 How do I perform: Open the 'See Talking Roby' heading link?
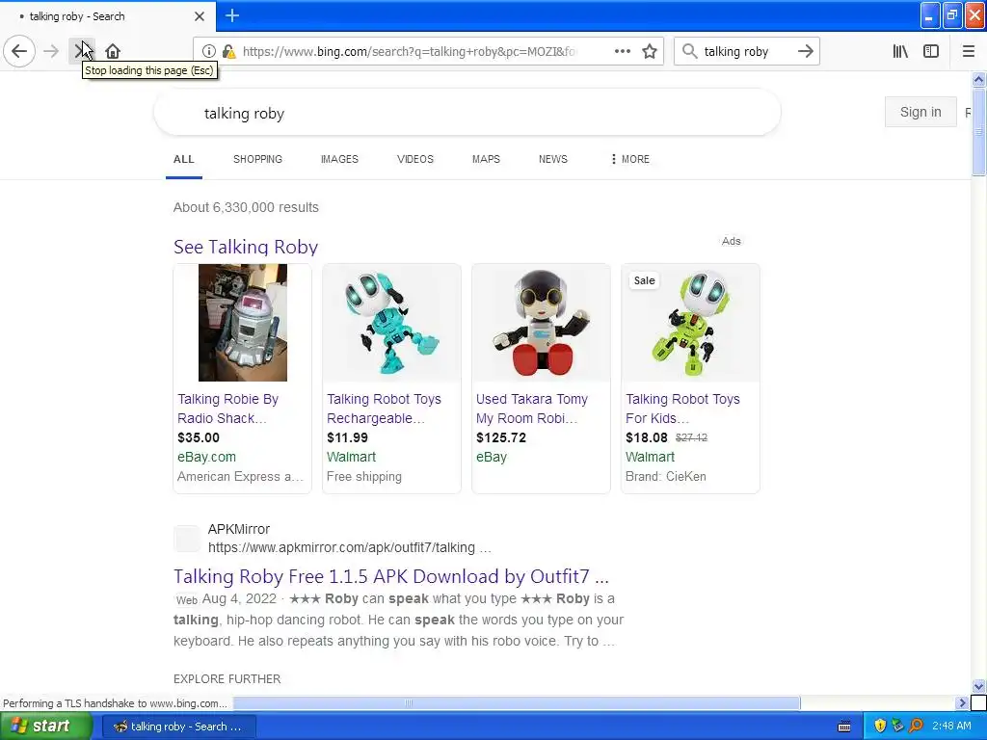tap(246, 247)
